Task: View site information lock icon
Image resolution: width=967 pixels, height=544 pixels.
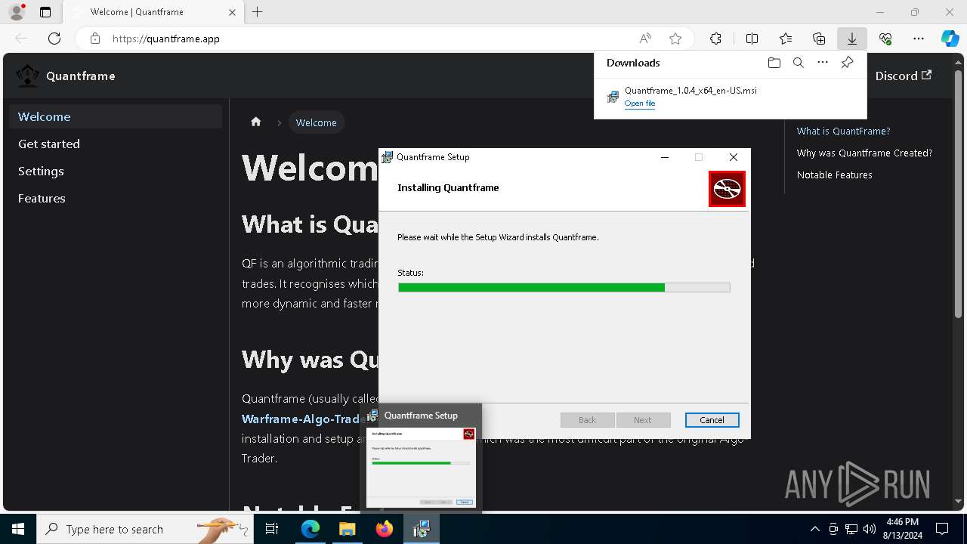Action: click(x=94, y=39)
